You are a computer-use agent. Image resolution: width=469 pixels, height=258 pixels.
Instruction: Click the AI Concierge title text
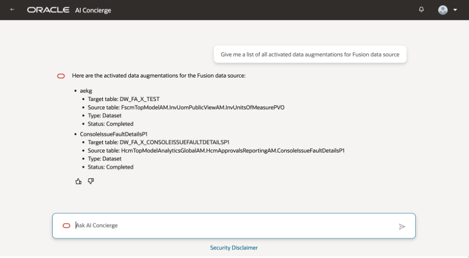pos(93,10)
